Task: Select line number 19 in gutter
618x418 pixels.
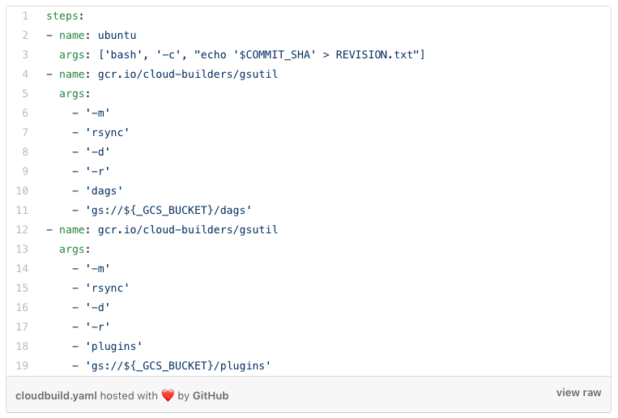Action: pyautogui.click(x=23, y=366)
